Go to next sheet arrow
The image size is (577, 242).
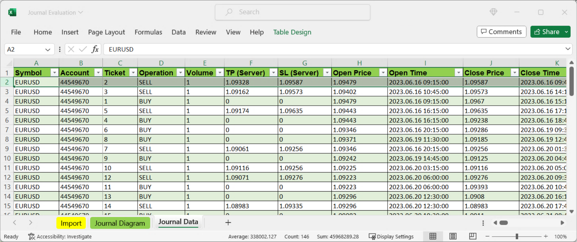pos(31,223)
